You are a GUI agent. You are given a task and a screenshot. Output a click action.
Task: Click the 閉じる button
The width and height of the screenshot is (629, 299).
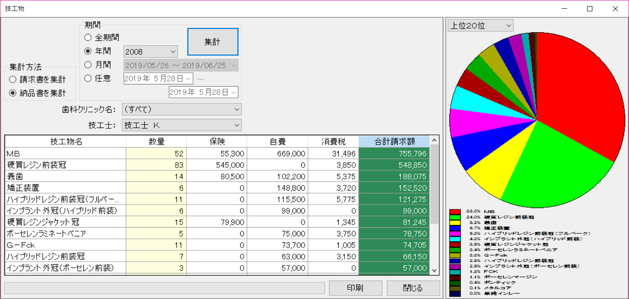412,288
